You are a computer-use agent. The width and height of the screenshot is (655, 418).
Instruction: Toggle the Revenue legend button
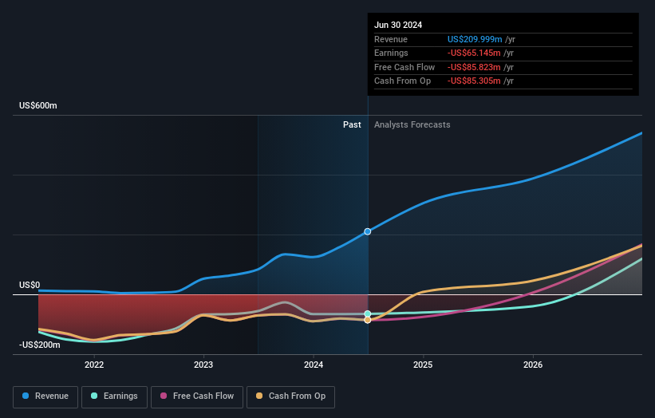[45, 396]
